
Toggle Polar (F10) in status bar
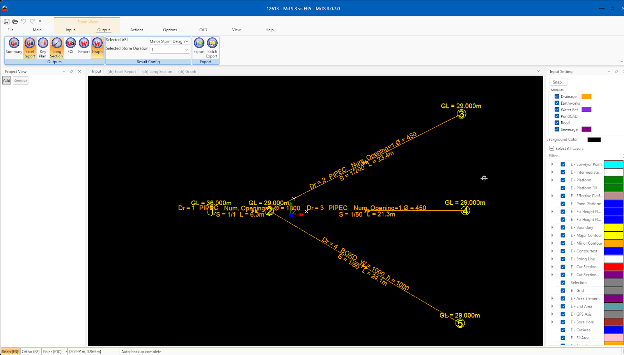pyautogui.click(x=52, y=351)
